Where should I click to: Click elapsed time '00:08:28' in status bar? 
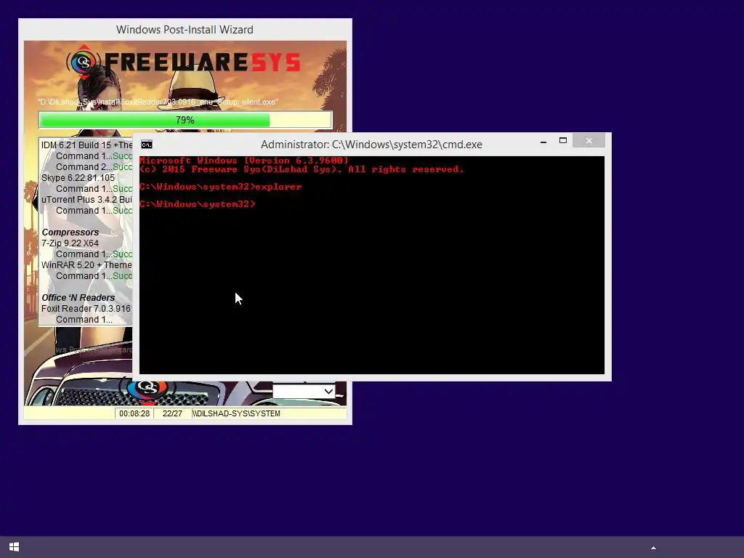(134, 413)
